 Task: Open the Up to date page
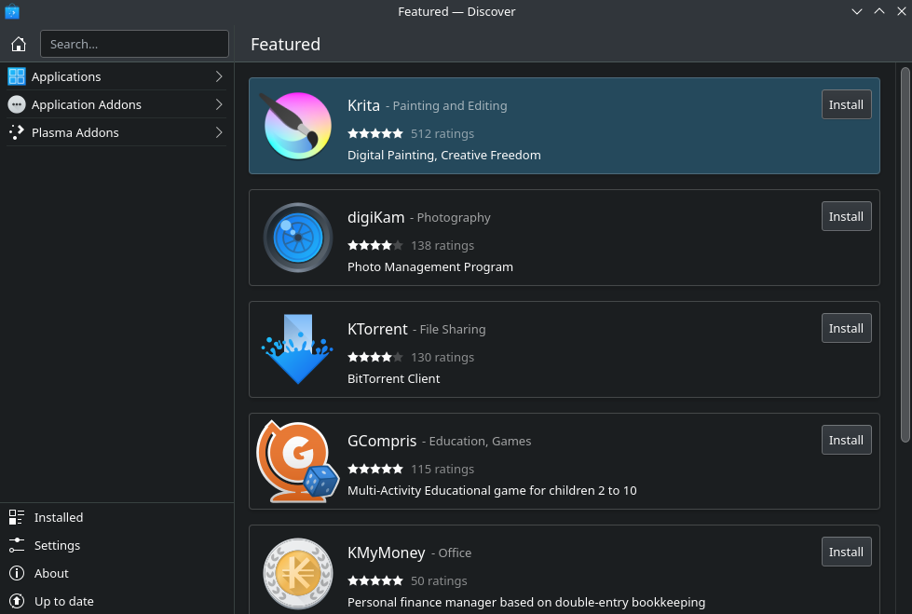pos(116,601)
